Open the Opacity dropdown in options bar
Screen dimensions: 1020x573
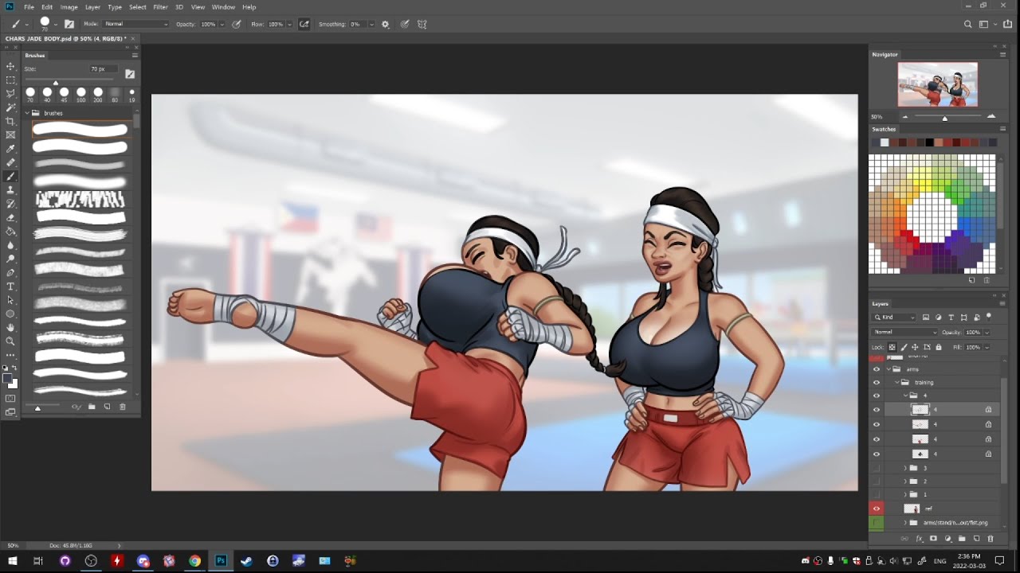[x=222, y=24]
